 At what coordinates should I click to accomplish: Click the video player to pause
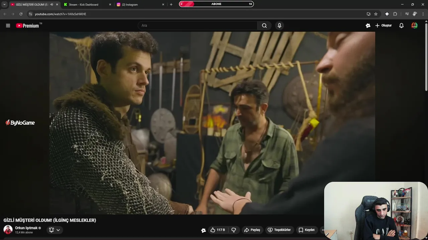[212, 123]
